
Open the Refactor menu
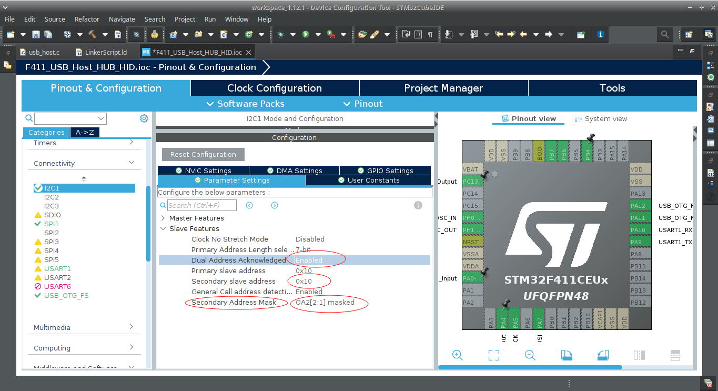(x=87, y=19)
